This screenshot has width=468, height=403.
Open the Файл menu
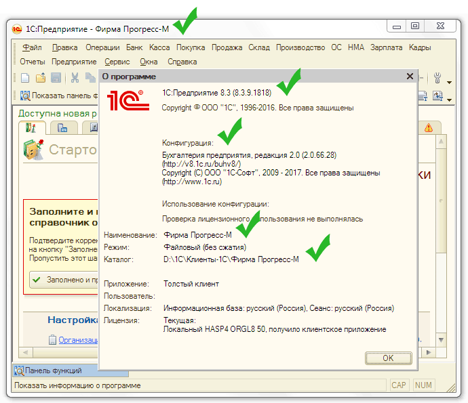click(x=33, y=47)
